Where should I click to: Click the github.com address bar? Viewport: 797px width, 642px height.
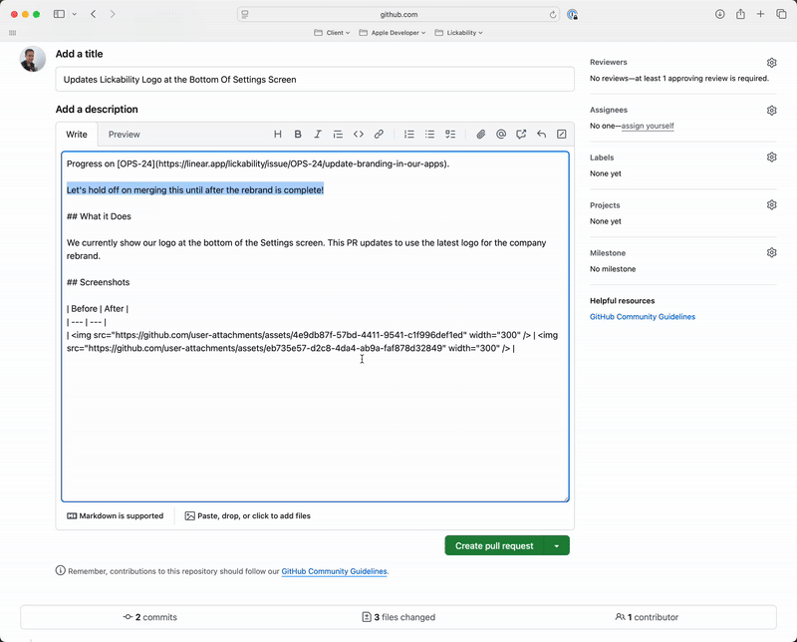coord(398,14)
